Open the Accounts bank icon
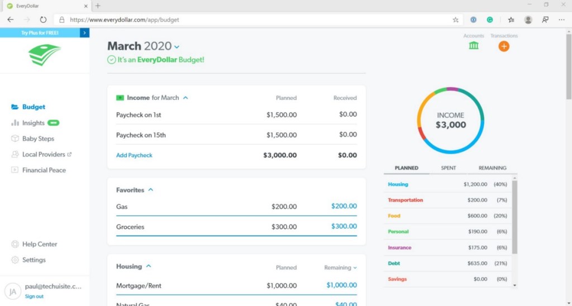Screen dimensions: 572x306 tap(474, 46)
